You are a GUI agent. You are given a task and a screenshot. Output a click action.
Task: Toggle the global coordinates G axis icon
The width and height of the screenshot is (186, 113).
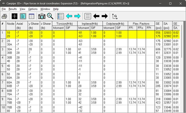[115, 16]
